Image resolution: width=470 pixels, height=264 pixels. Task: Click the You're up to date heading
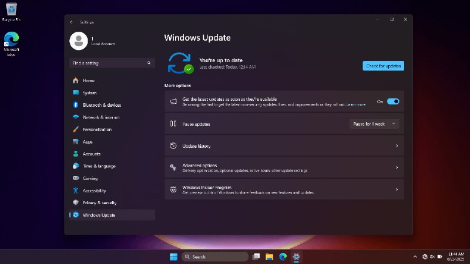(221, 60)
